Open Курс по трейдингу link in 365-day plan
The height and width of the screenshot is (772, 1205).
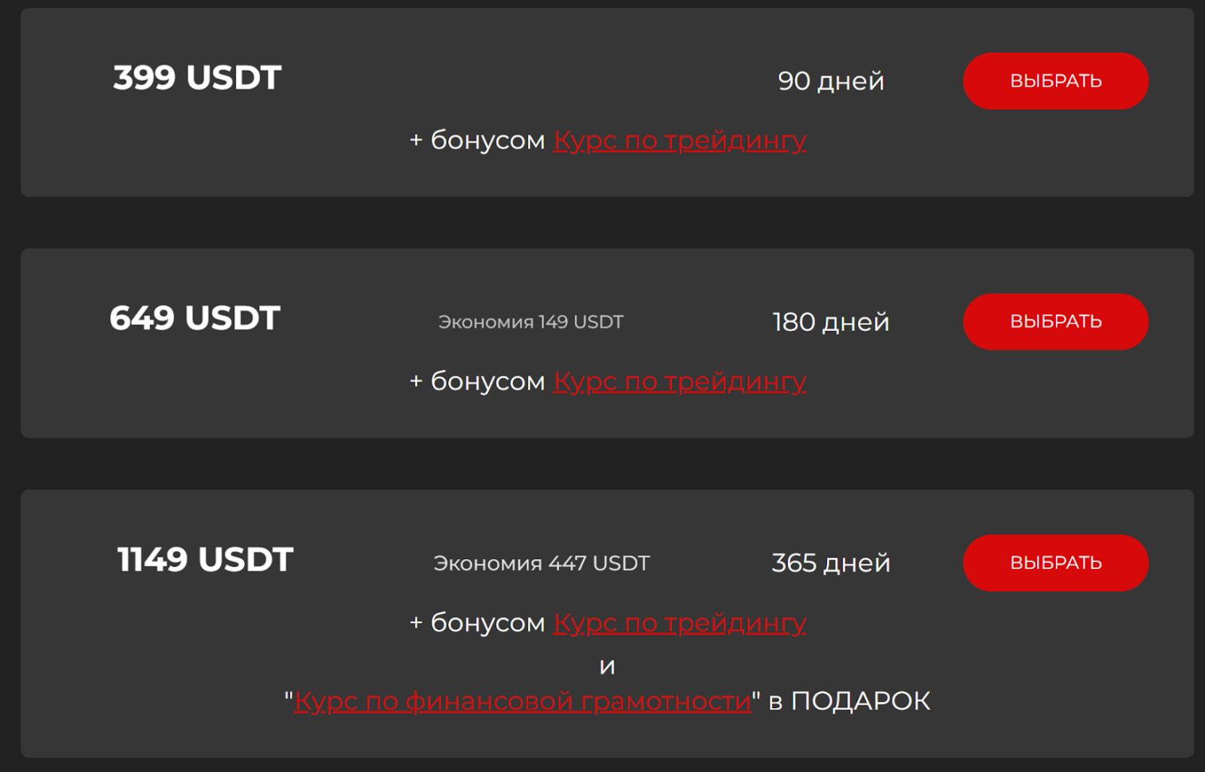coord(679,623)
